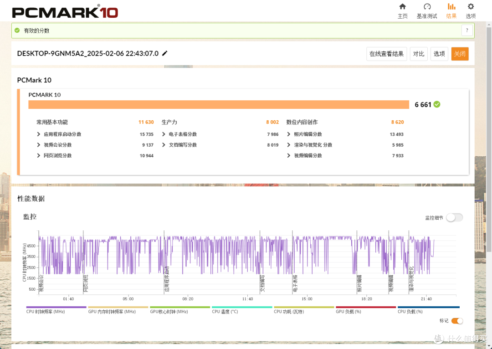492x349 pixels.
Task: Select CPU 负载 (%) blue legend
Action: 428,310
